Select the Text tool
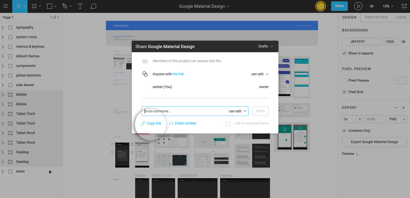The height and width of the screenshot is (198, 410). click(80, 6)
